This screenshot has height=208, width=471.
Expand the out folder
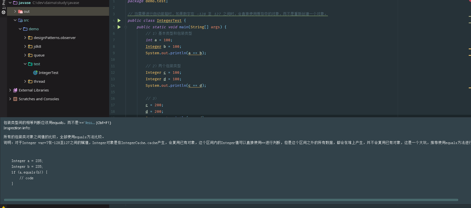pyautogui.click(x=15, y=11)
